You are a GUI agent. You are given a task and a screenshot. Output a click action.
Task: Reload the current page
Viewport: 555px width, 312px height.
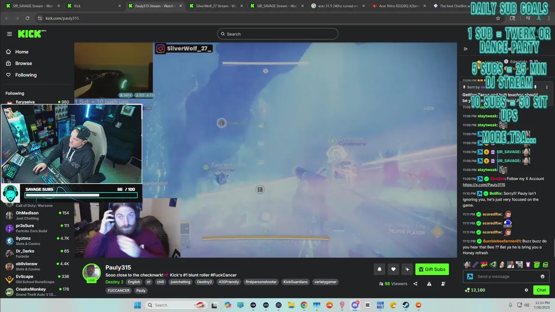click(27, 18)
